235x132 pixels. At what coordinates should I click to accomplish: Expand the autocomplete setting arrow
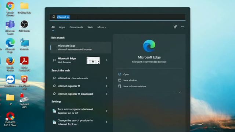(106, 111)
